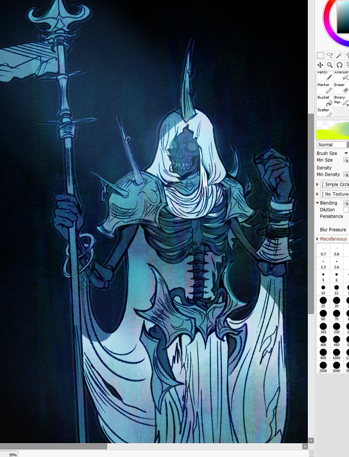Tick the Dilution checkbox
Image resolution: width=349 pixels, height=457 pixels.
[346, 209]
